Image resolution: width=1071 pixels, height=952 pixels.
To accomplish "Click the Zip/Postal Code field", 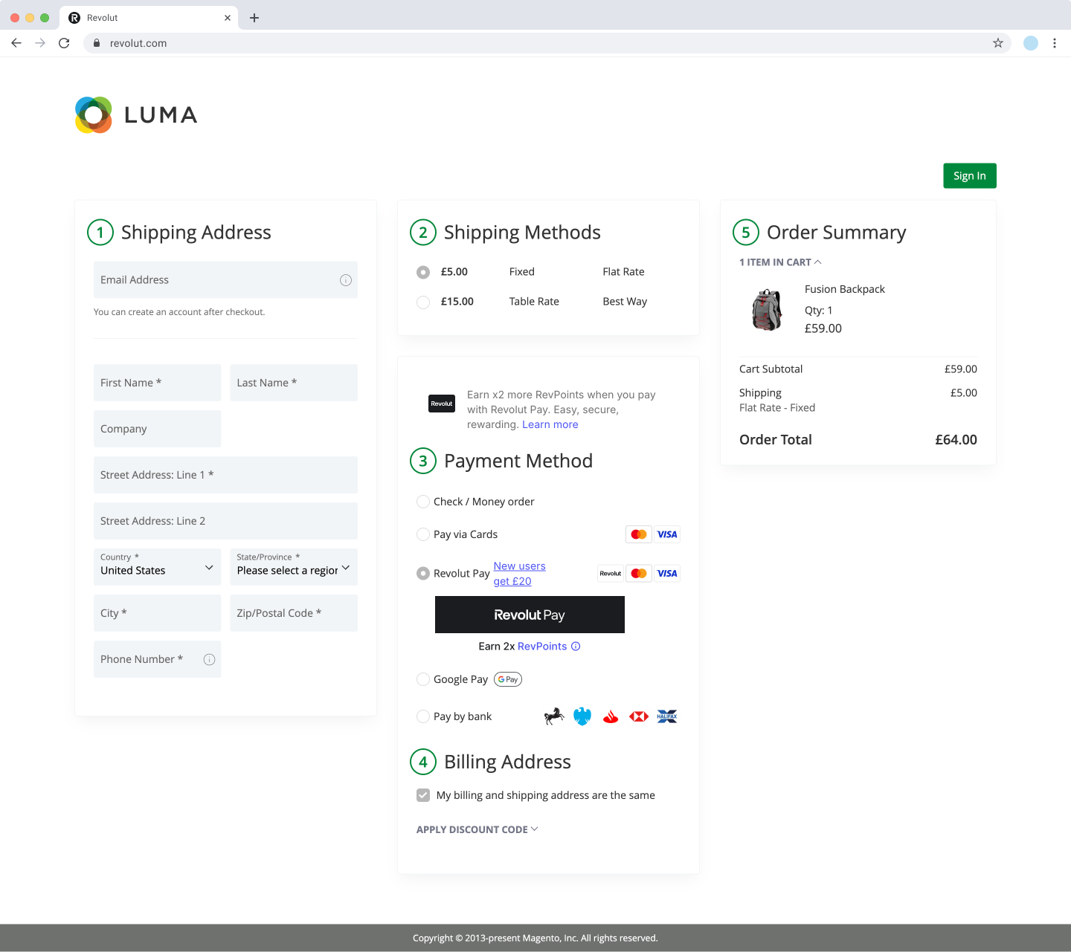I will coord(294,613).
